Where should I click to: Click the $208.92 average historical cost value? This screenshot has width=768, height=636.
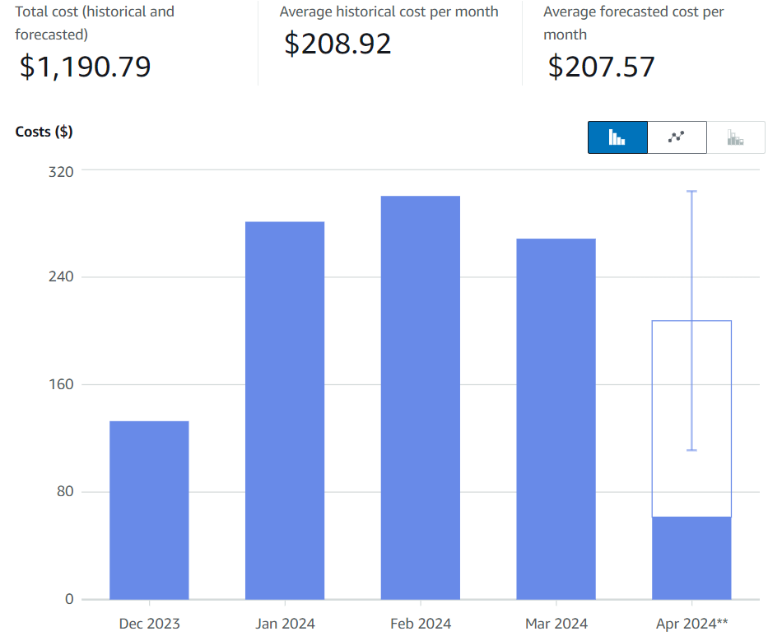tap(337, 44)
